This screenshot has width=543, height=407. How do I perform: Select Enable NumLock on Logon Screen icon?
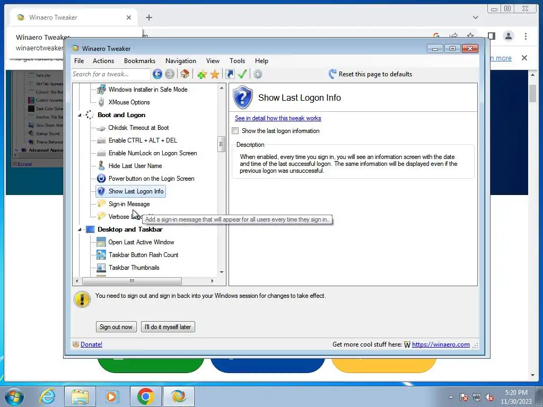pos(101,153)
